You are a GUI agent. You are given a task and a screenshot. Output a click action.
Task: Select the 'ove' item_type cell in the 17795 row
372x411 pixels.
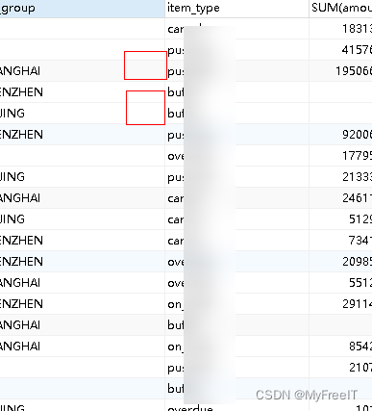pyautogui.click(x=236, y=156)
